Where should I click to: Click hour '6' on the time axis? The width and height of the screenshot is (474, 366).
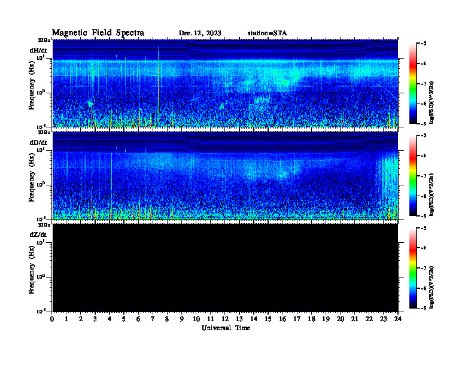coord(138,319)
